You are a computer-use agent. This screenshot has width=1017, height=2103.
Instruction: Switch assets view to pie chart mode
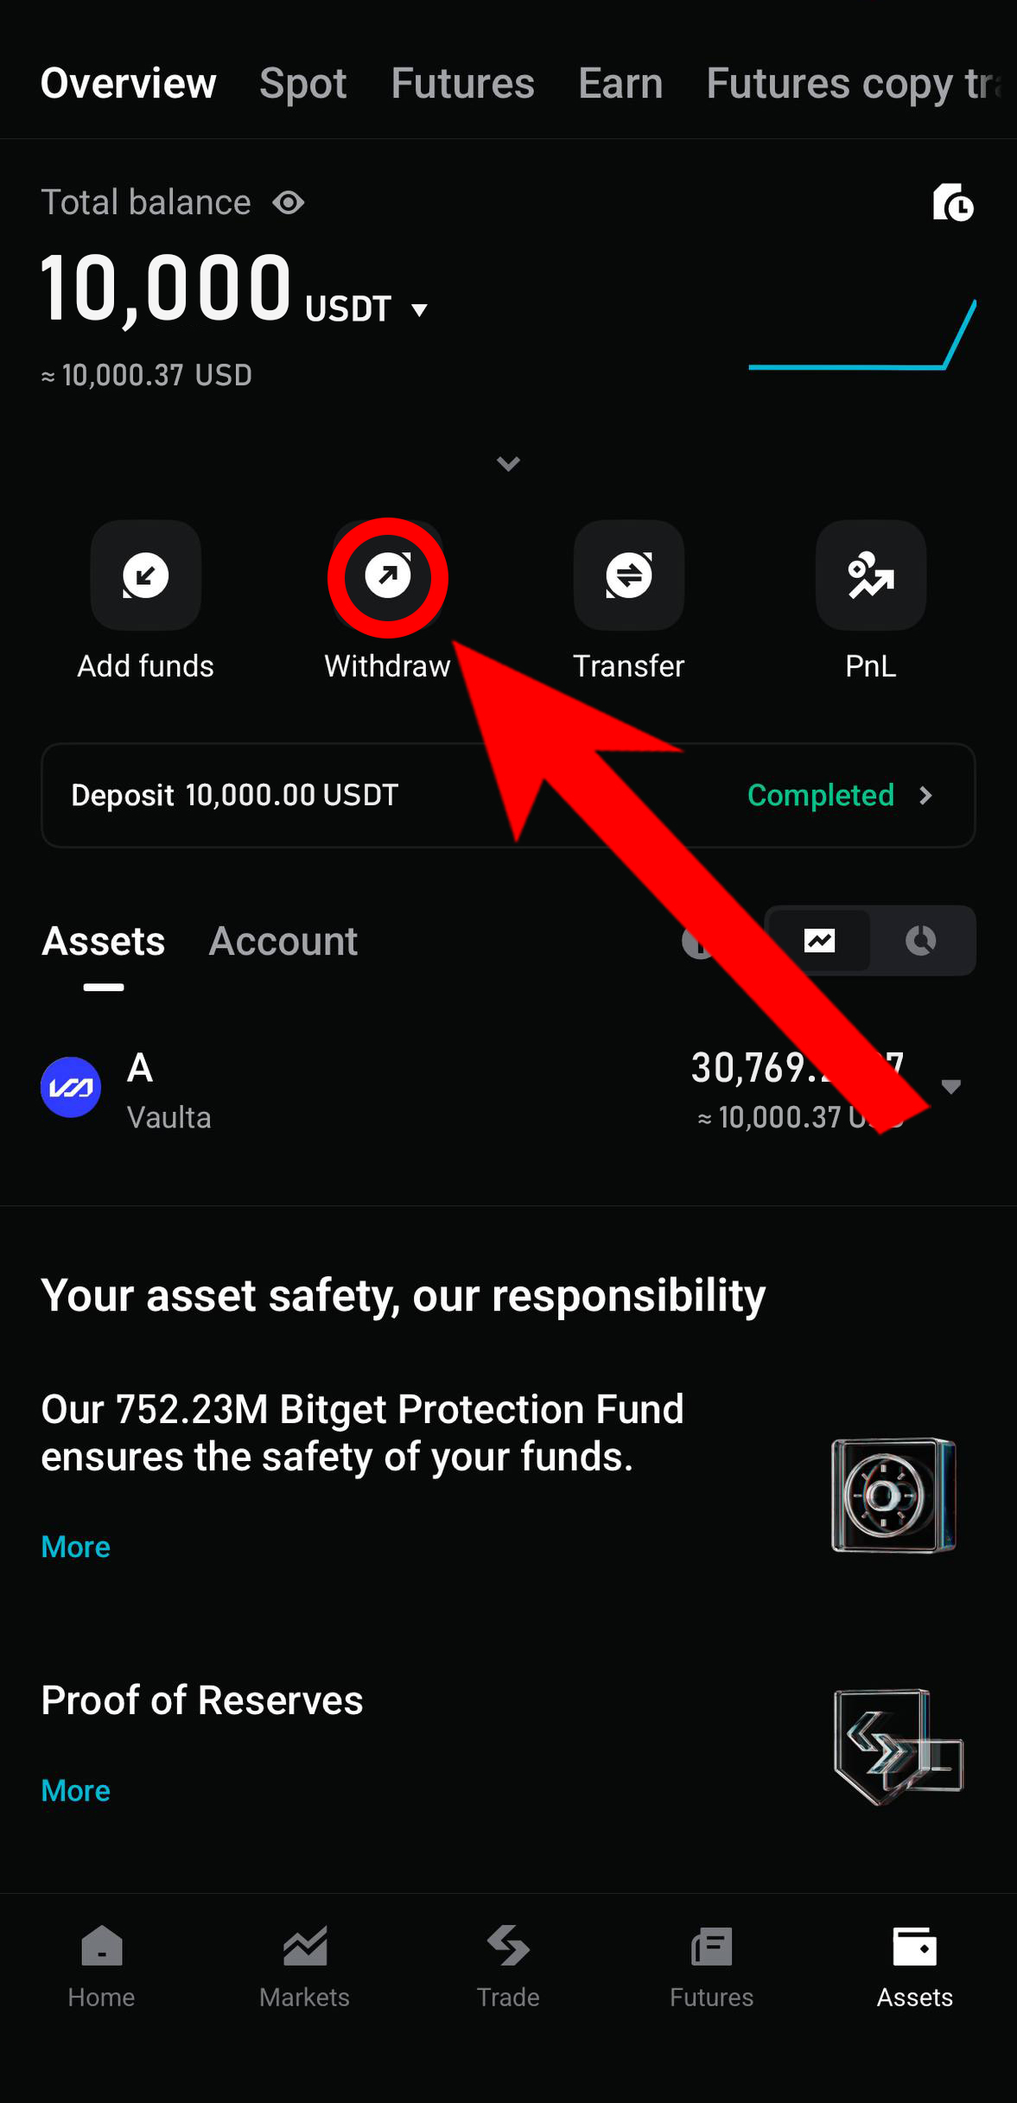921,940
